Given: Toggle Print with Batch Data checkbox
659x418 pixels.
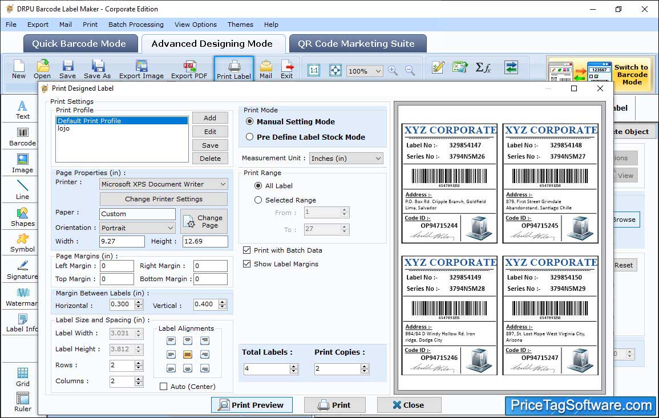Looking at the screenshot, I should (246, 250).
